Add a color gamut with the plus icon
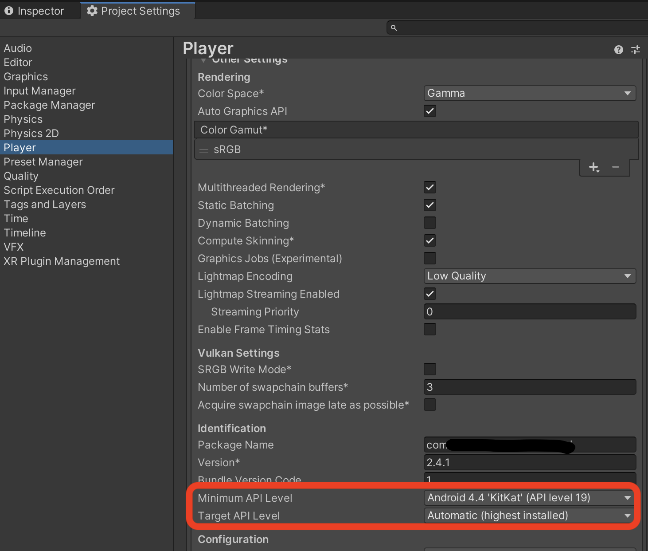The width and height of the screenshot is (648, 551). (593, 167)
